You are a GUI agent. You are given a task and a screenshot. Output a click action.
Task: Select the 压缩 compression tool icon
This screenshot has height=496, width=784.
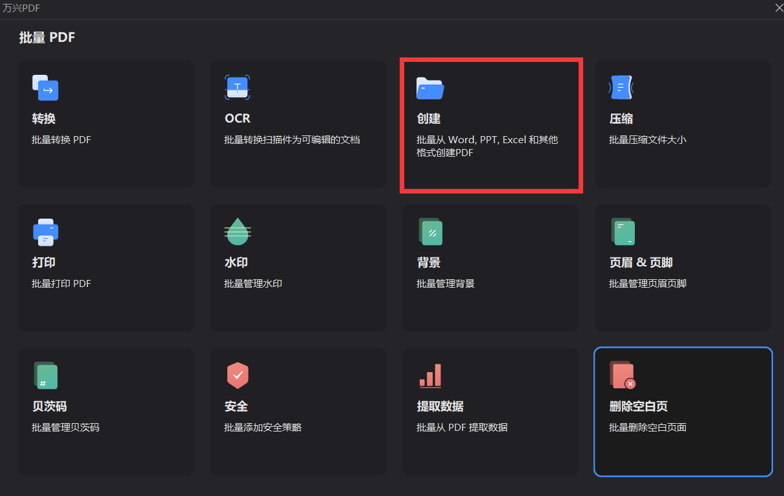(621, 87)
